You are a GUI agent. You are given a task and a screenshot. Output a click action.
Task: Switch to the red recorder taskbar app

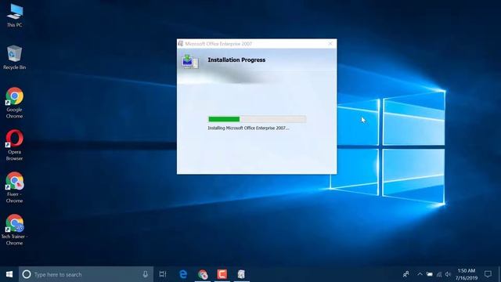(222, 274)
